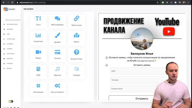Viewport: 192px width, 108px height.
Task: Open the media control playlist icon
Action: (x=180, y=2)
